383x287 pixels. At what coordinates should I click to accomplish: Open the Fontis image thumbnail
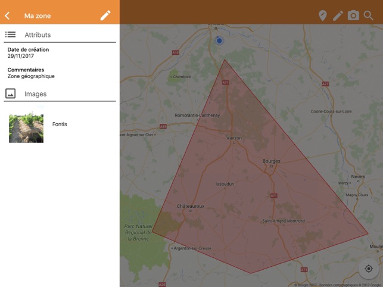pos(26,127)
